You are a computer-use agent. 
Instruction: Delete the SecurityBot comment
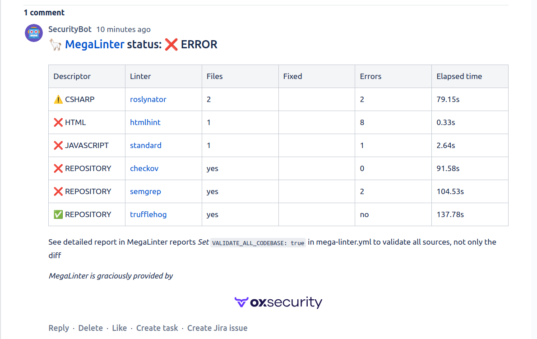coord(90,328)
